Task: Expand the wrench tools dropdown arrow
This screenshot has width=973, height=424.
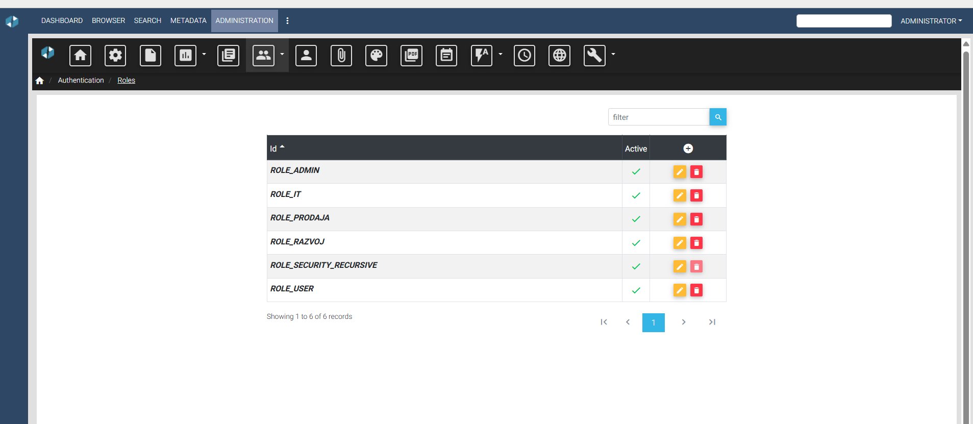Action: 613,54
